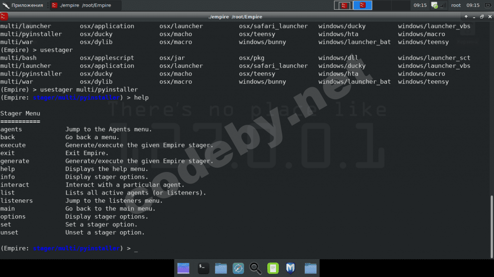The image size is (494, 277).
Task: Click the 'options' command in help list
Action: [13, 217]
